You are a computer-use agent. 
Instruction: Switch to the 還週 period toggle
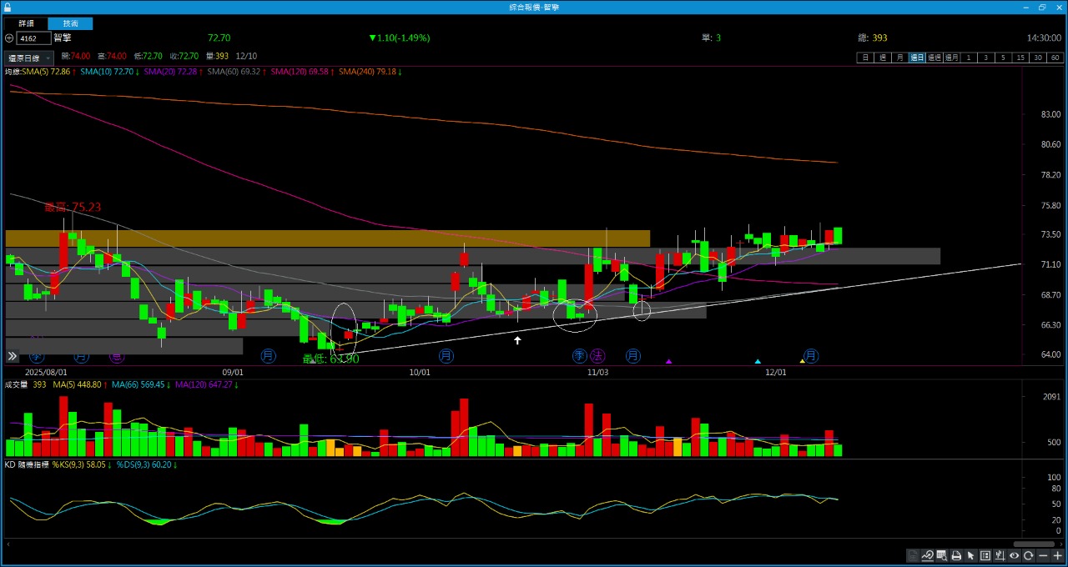point(934,58)
